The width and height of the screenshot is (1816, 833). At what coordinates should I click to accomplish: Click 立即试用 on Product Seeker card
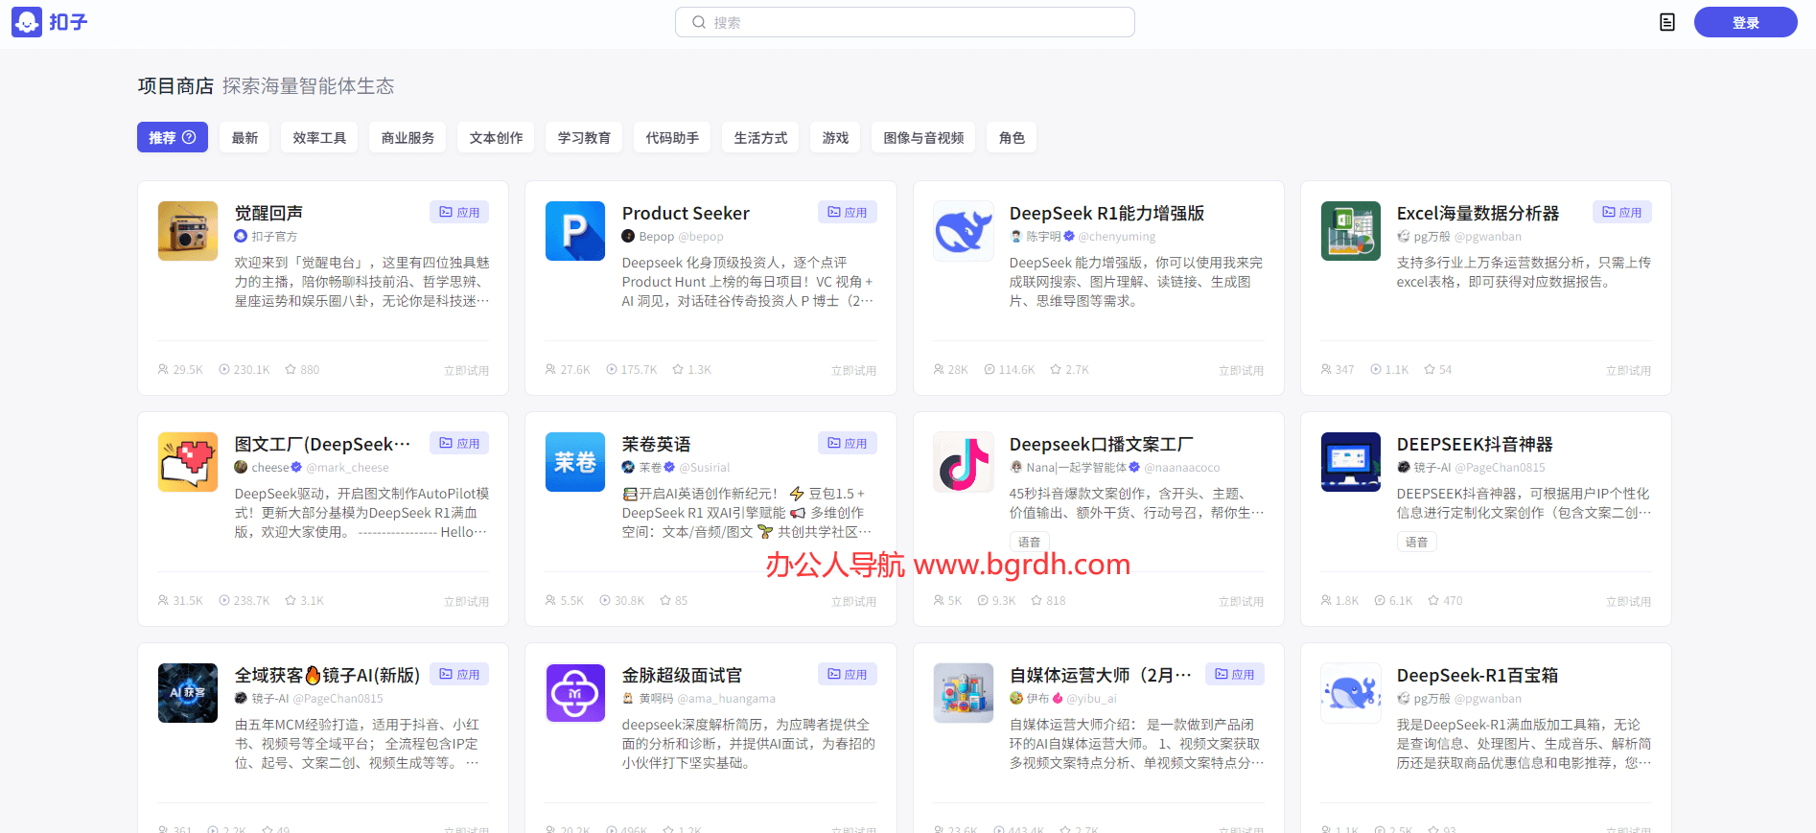point(853,370)
